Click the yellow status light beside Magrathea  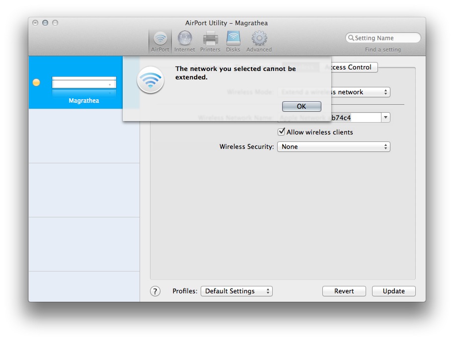36,83
